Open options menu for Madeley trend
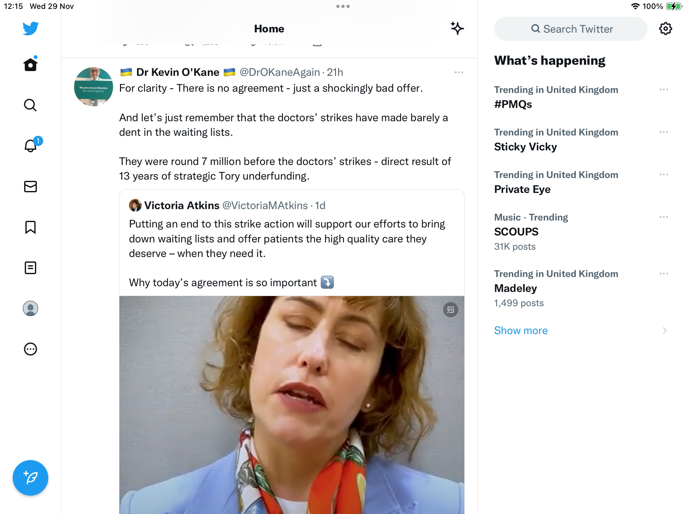The image size is (686, 514). (663, 274)
